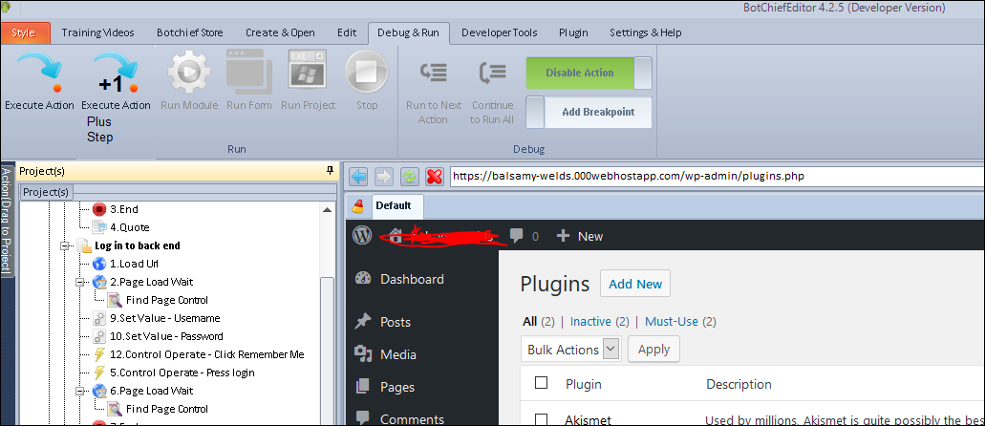The height and width of the screenshot is (426, 985).
Task: Collapse the 2.Page Load Wait node
Action: (80, 282)
